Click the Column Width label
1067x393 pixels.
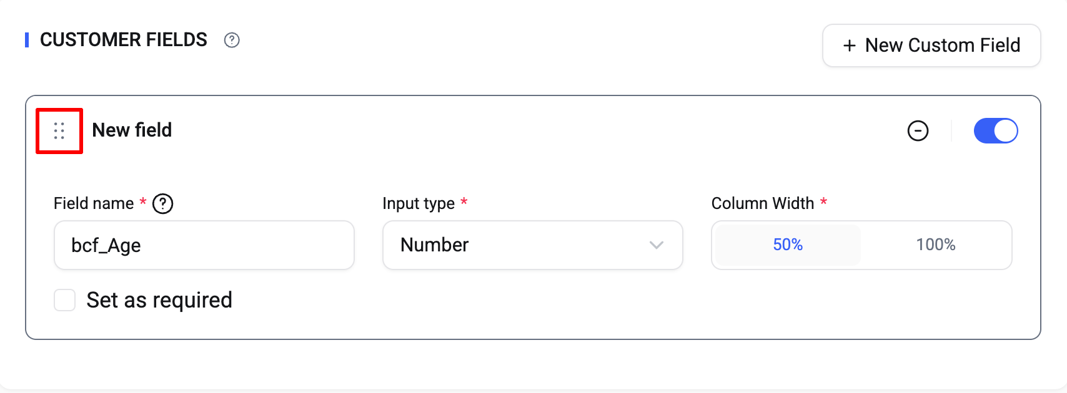tap(763, 203)
